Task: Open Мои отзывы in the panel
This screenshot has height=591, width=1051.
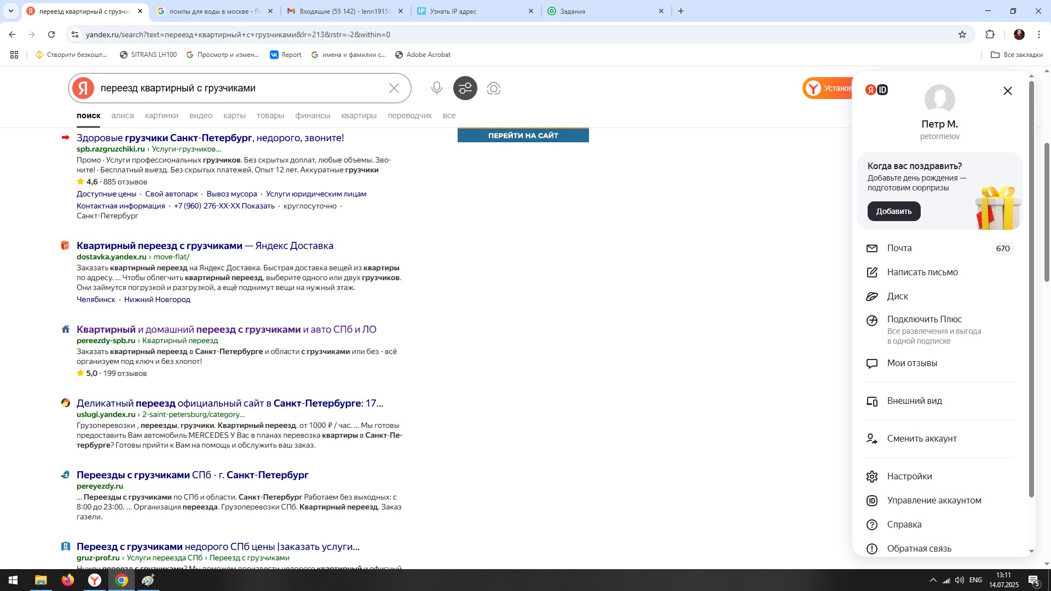Action: (940, 363)
